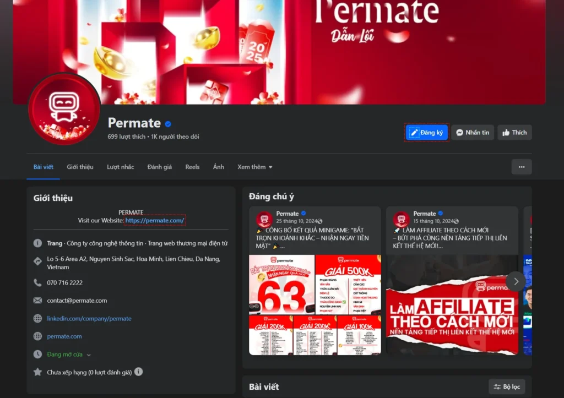Click the Đăng ký button
Screen dimensions: 564x398
[x=427, y=133]
